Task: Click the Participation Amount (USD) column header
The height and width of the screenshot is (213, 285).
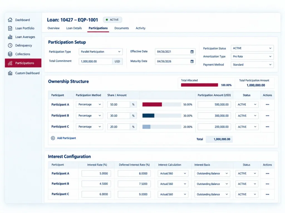Action: pyautogui.click(x=214, y=95)
